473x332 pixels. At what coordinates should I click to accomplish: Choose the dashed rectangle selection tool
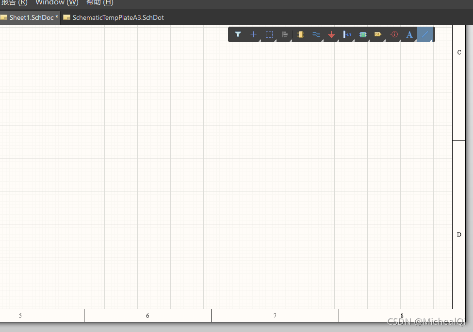[269, 34]
